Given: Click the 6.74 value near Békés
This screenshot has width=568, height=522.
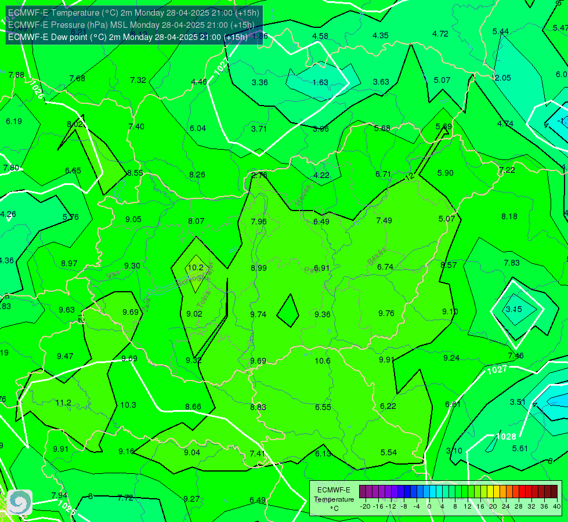Looking at the screenshot, I should pyautogui.click(x=385, y=267).
